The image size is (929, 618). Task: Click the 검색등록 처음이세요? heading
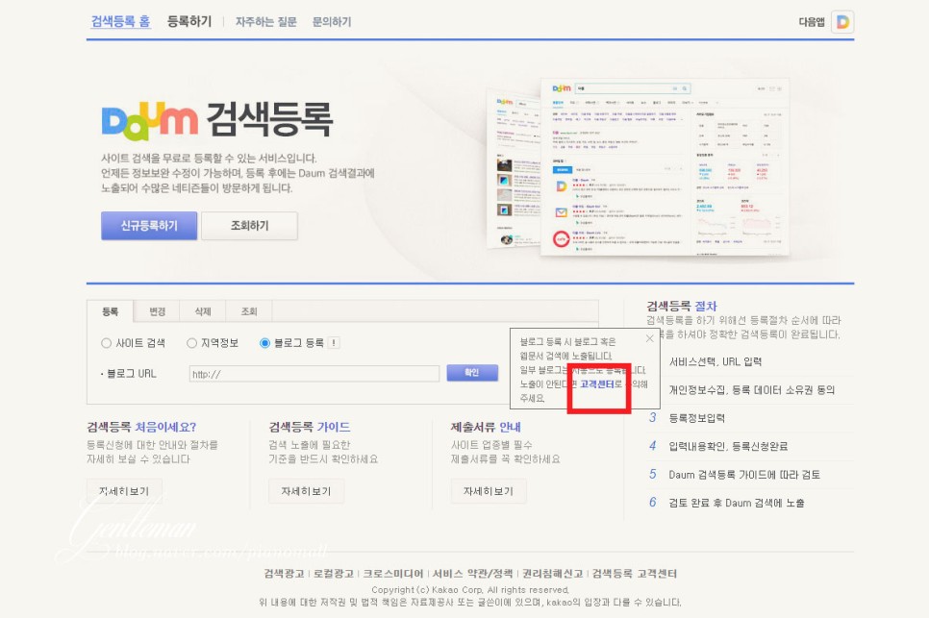click(x=141, y=427)
